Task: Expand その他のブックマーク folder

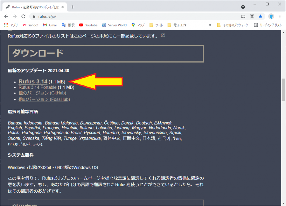Action: tap(233, 25)
